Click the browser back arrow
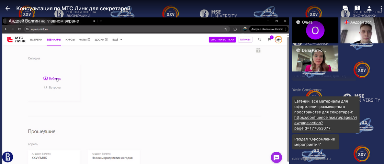The width and height of the screenshot is (384, 164). [6, 29]
